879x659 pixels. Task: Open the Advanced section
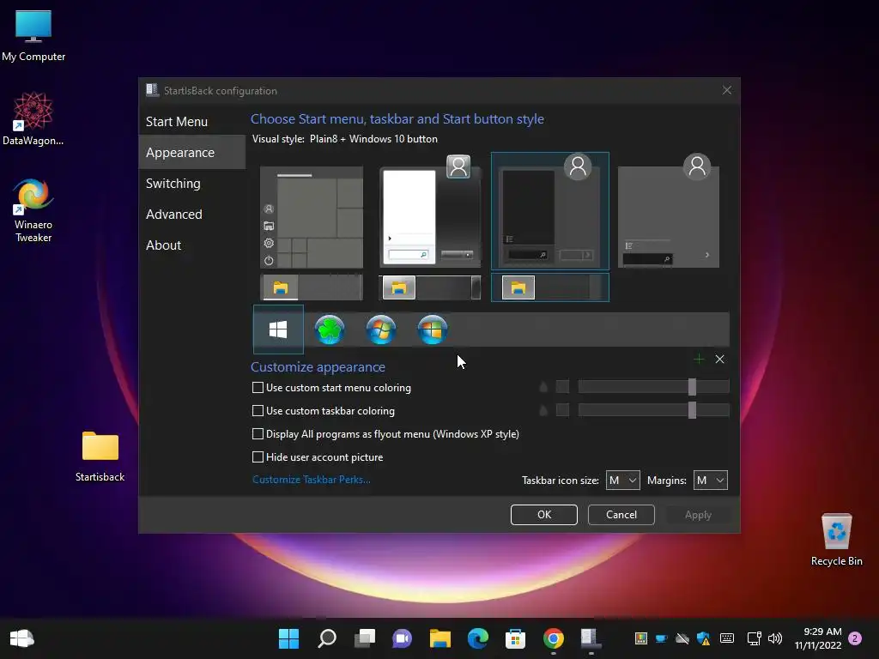[x=191, y=214]
